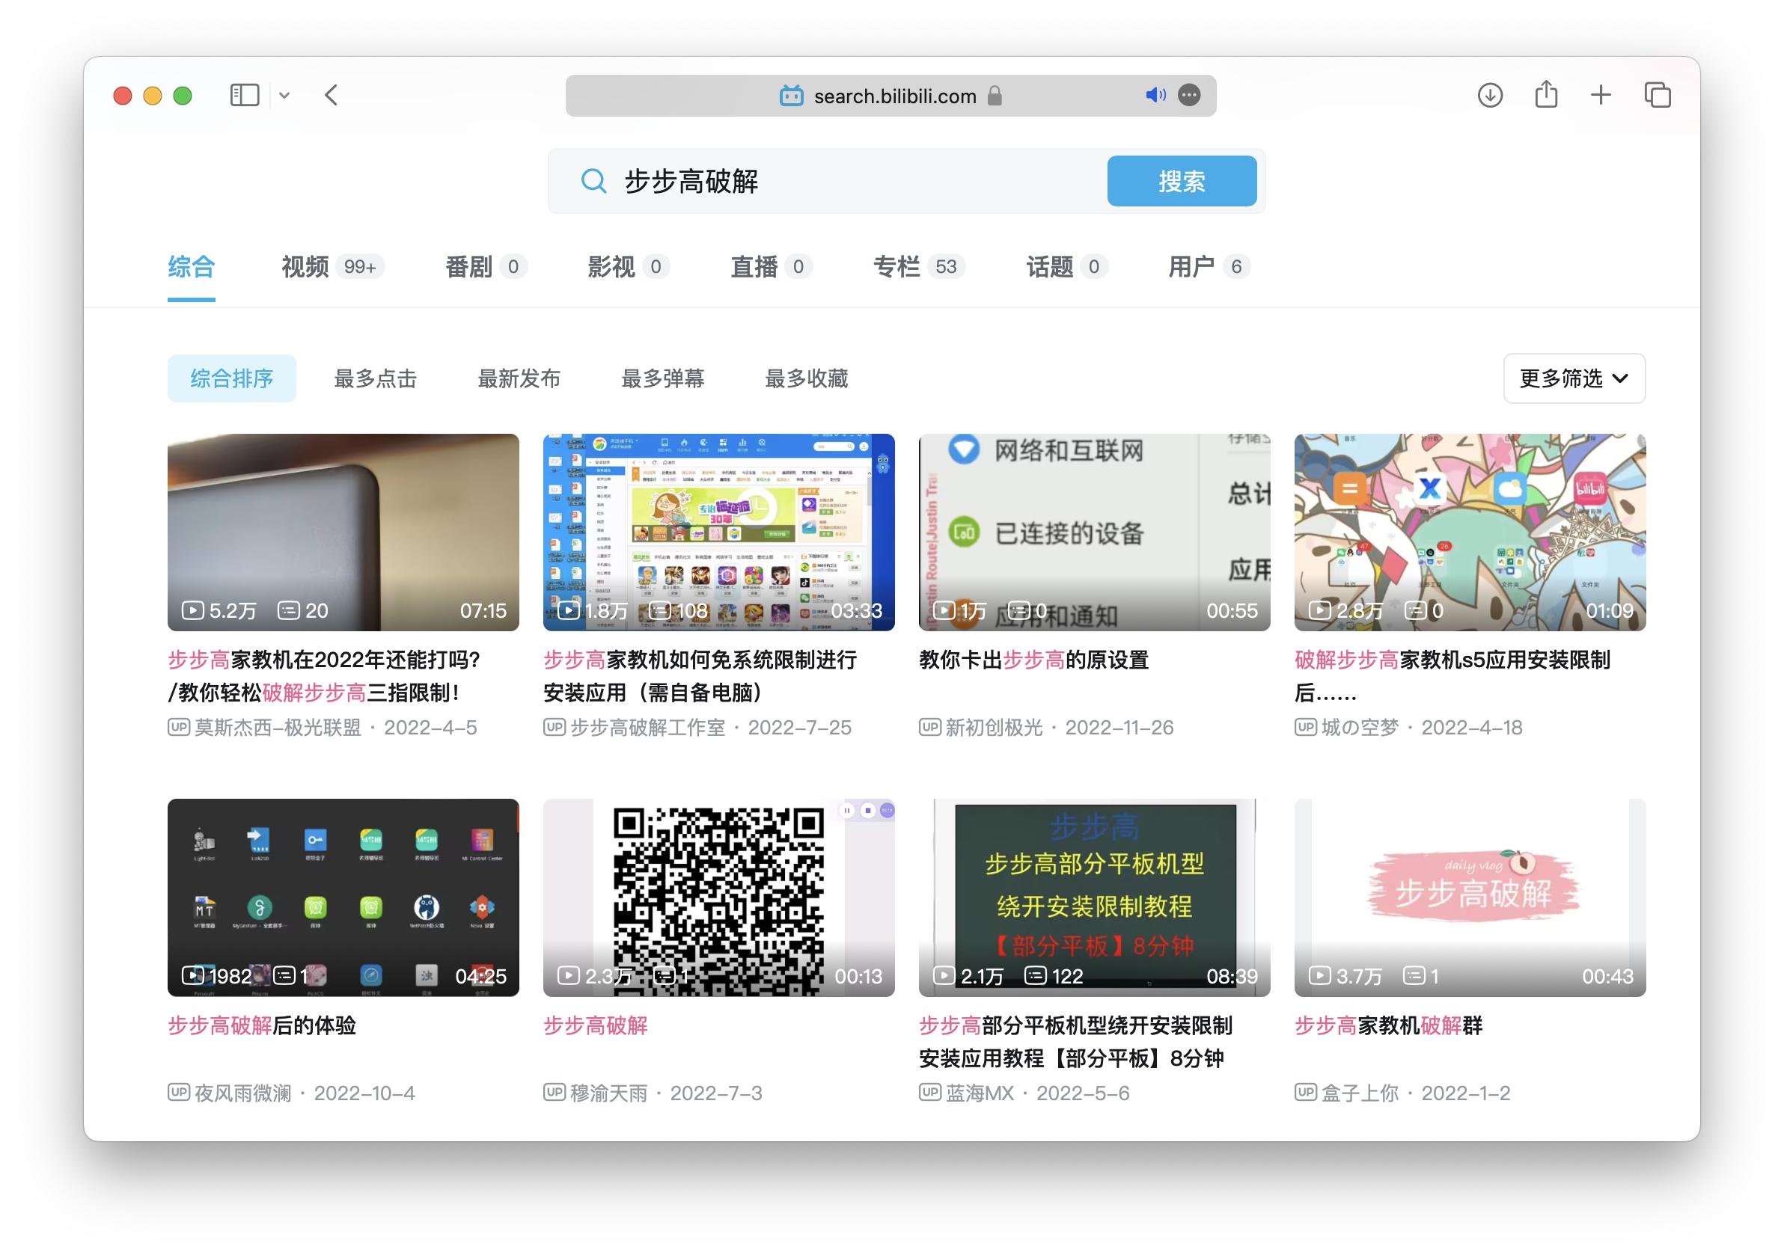
Task: Expand the 更多筛选 dropdown
Action: click(1574, 379)
